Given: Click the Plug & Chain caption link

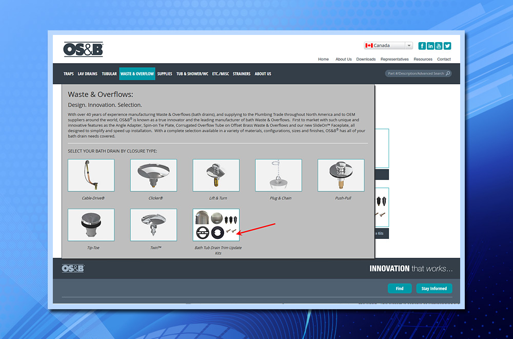Looking at the screenshot, I should (281, 198).
